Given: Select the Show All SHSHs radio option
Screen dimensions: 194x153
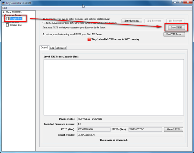Looking at the screenshot, I should point(12,12).
